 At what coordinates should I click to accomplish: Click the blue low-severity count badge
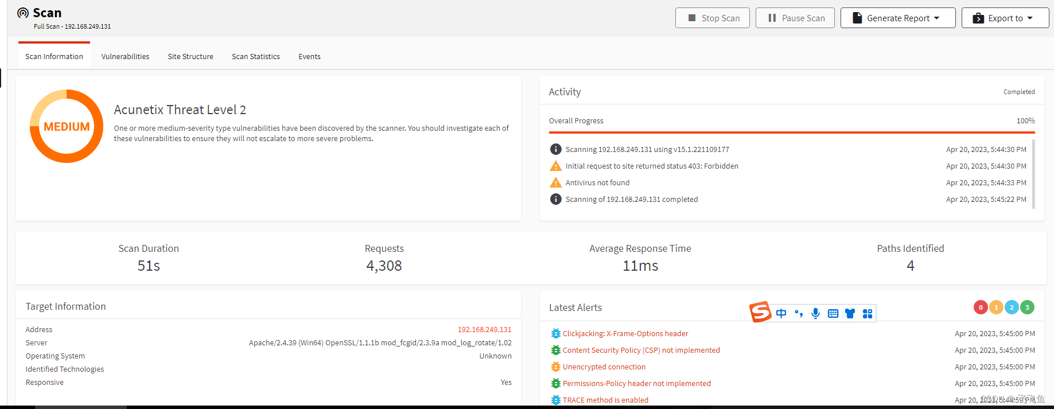click(1012, 307)
